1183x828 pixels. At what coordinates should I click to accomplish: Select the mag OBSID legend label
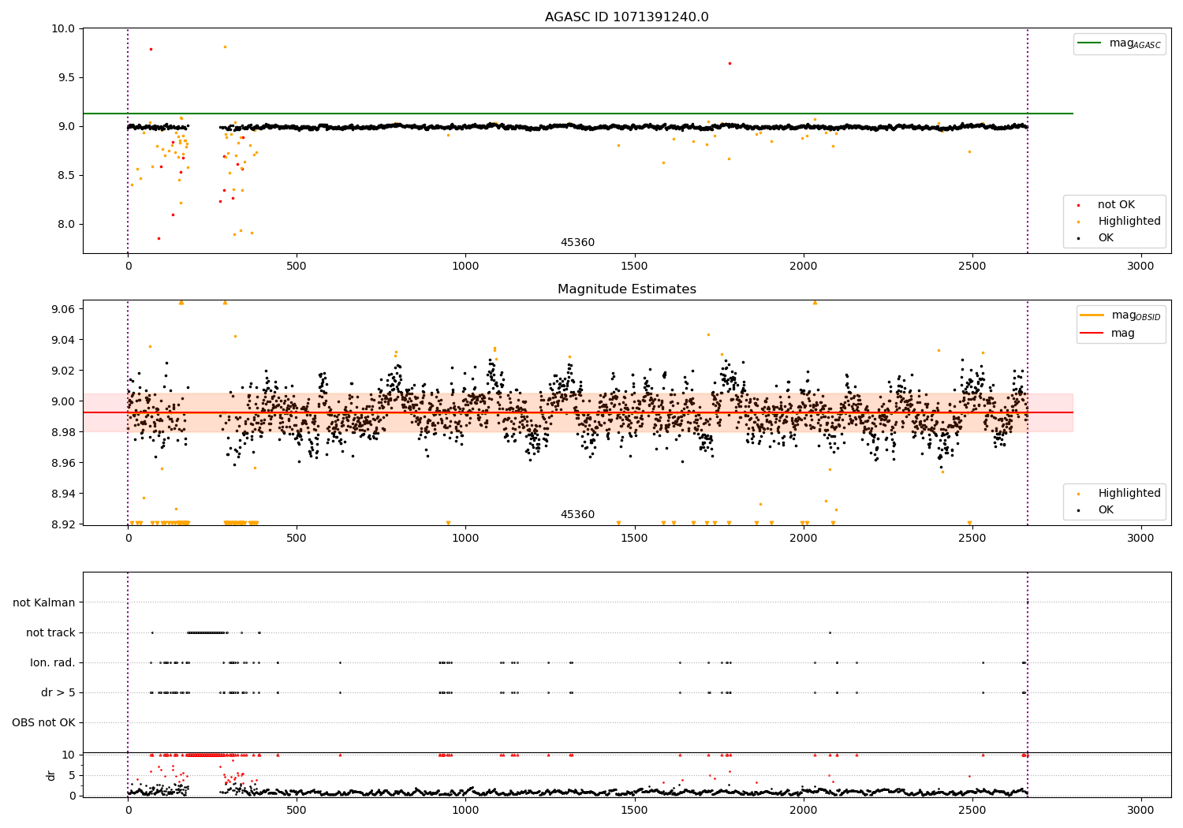1136,315
